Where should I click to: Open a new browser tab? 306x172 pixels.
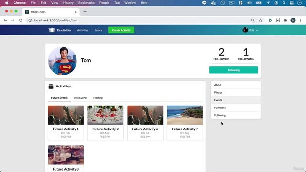point(85,12)
